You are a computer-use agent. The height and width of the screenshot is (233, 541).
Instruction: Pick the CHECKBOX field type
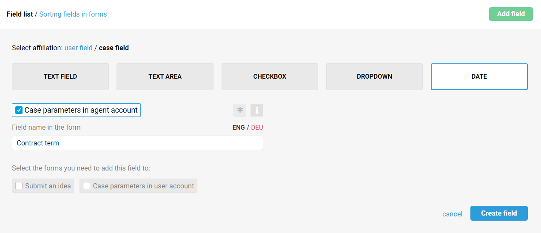pyautogui.click(x=270, y=77)
